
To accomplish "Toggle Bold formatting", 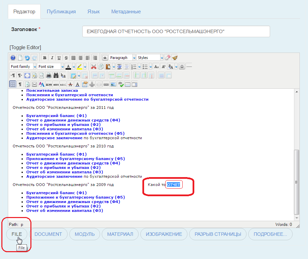I will point(45,58).
